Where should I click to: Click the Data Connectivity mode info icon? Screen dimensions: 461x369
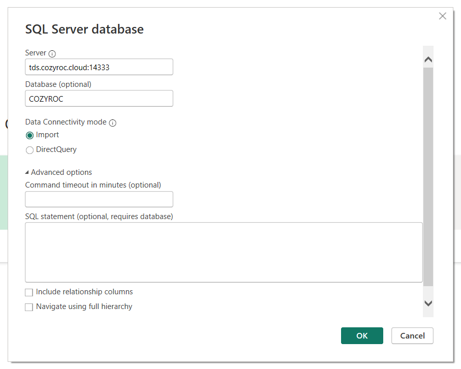coord(112,122)
